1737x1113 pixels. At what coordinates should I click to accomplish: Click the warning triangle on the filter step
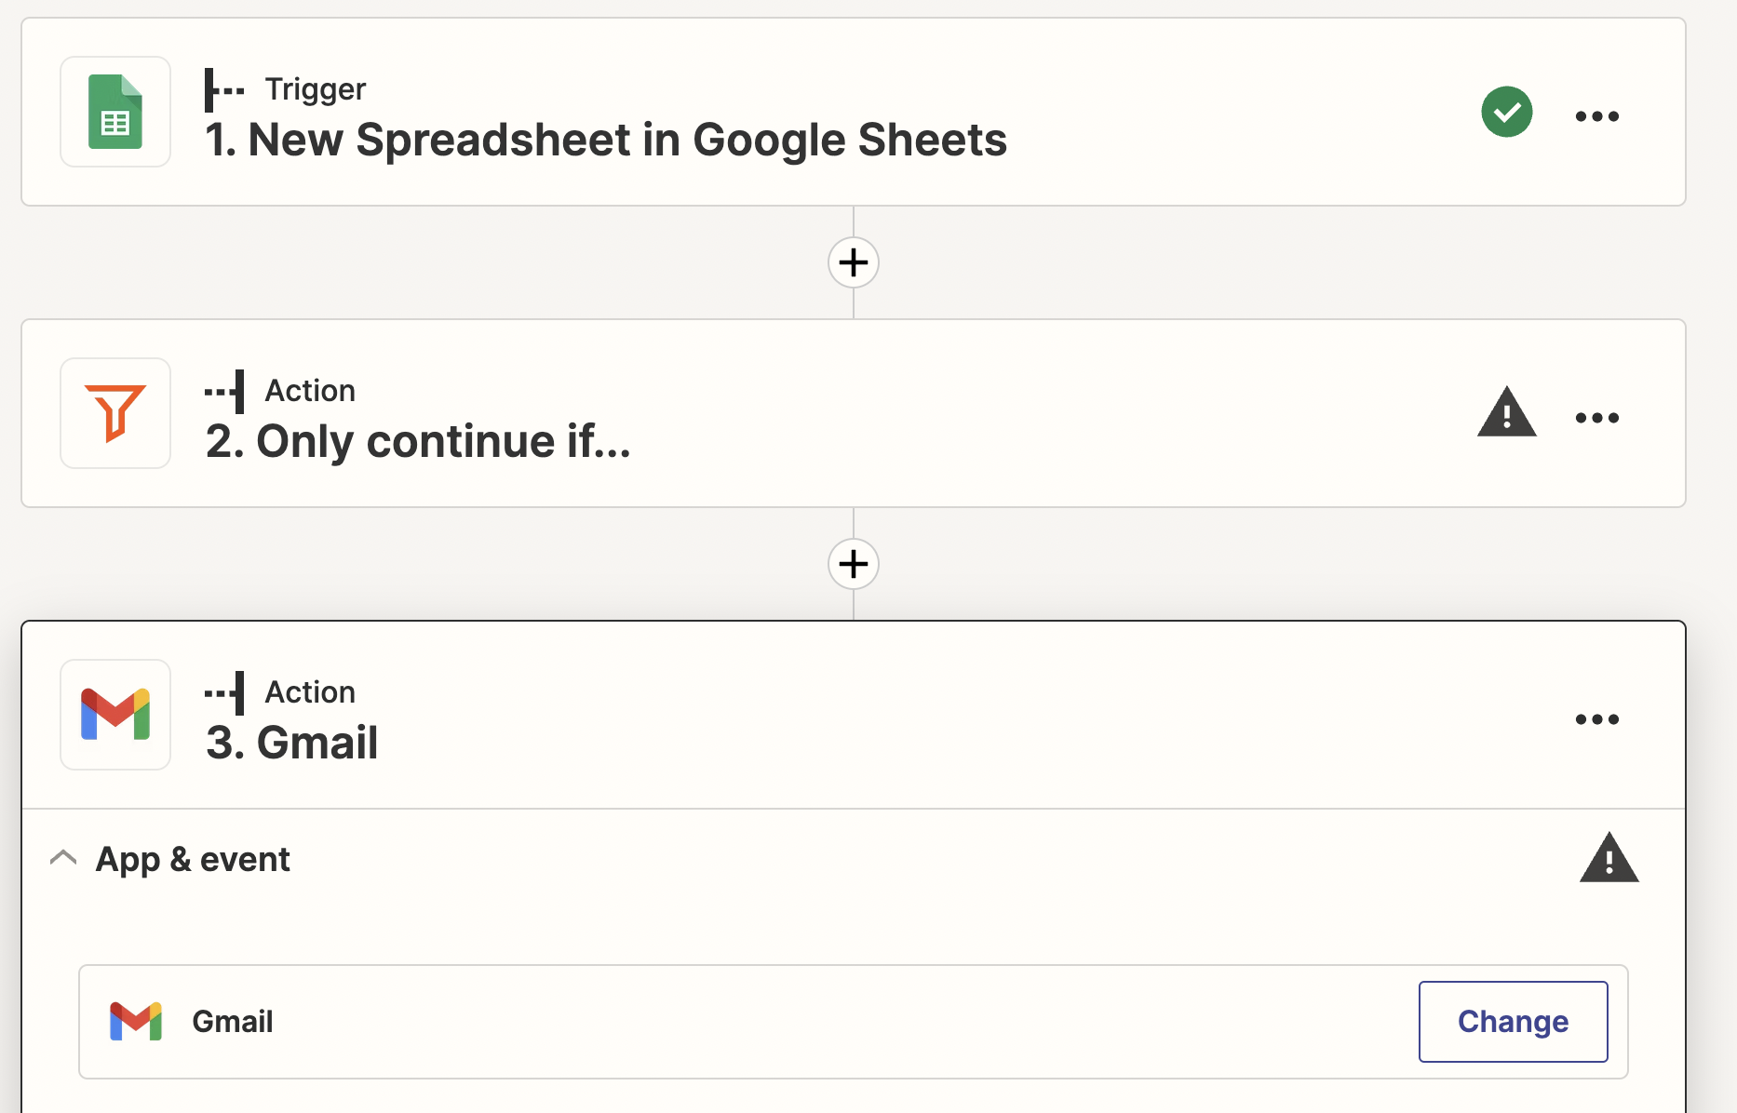[1506, 413]
